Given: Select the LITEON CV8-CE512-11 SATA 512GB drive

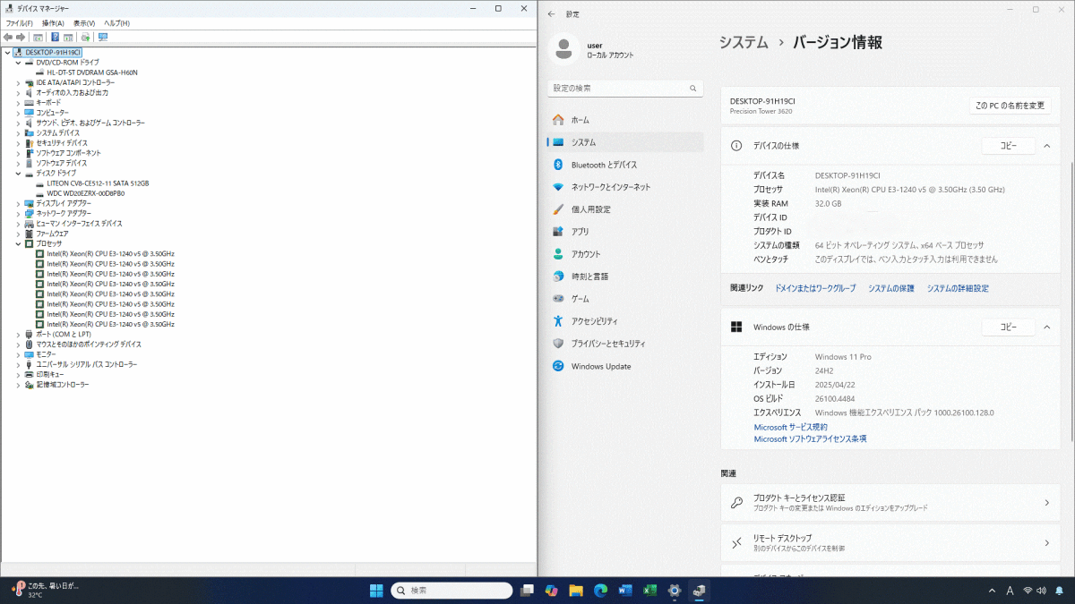Looking at the screenshot, I should click(x=97, y=183).
